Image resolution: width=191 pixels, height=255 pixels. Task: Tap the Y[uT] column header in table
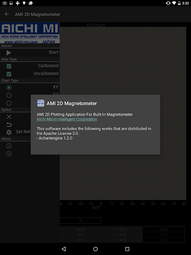122,229
